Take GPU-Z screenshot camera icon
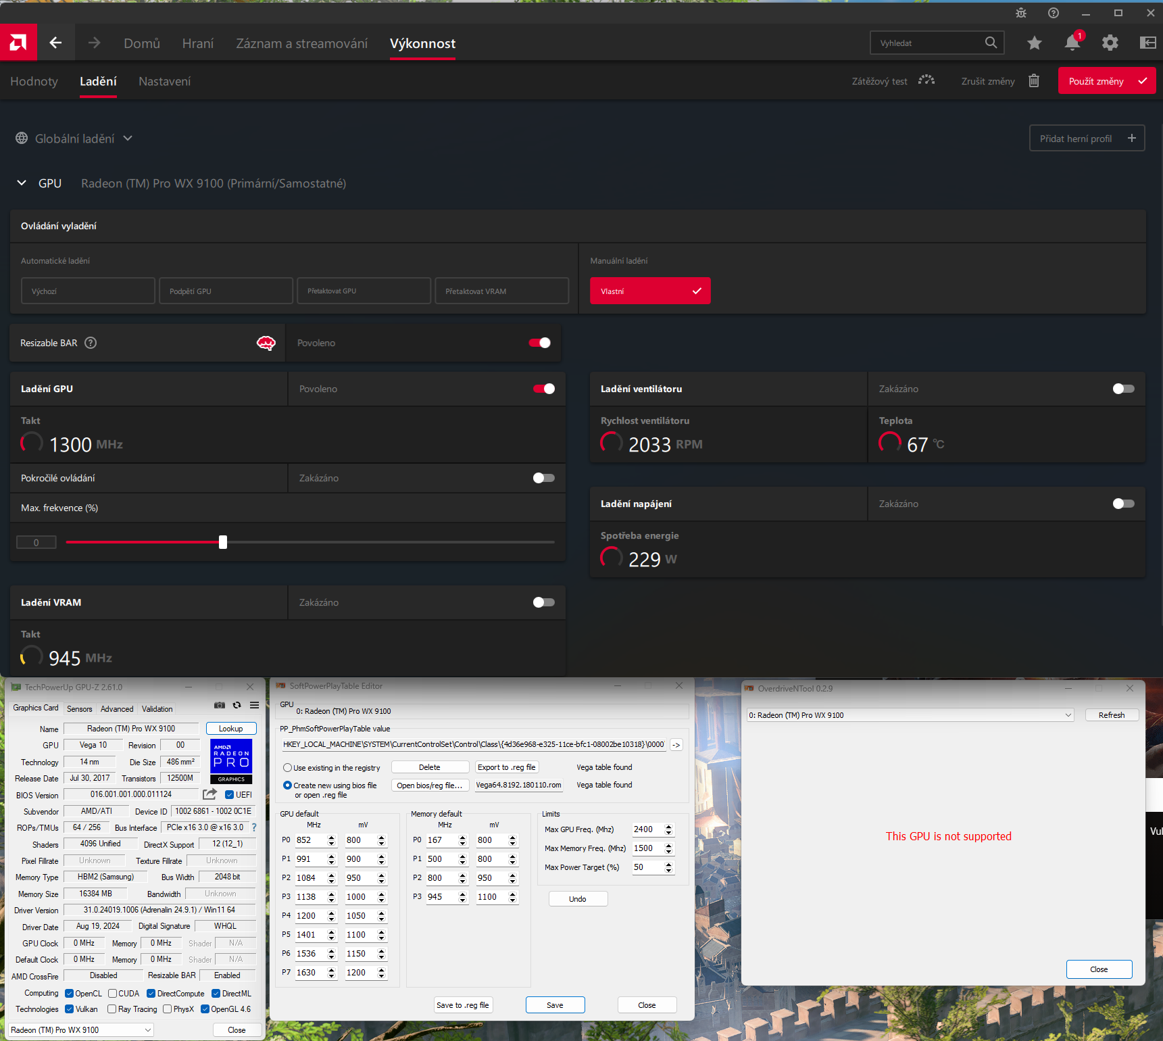 click(x=220, y=705)
